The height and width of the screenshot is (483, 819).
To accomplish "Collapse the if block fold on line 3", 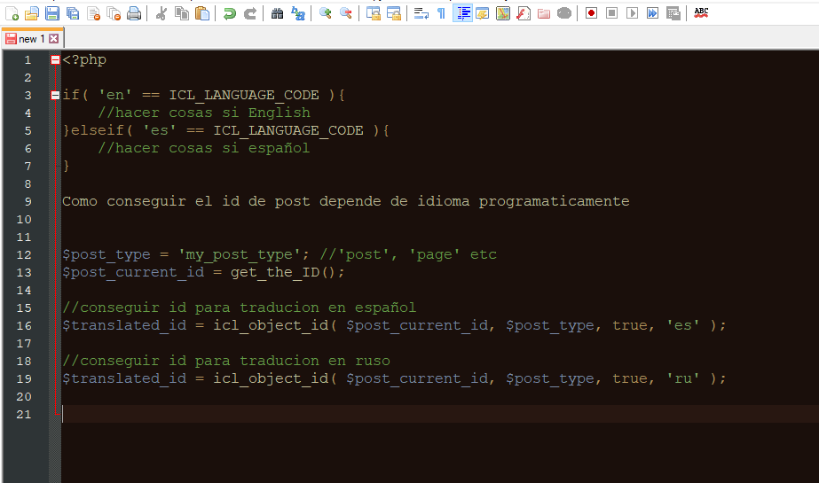I will [55, 96].
